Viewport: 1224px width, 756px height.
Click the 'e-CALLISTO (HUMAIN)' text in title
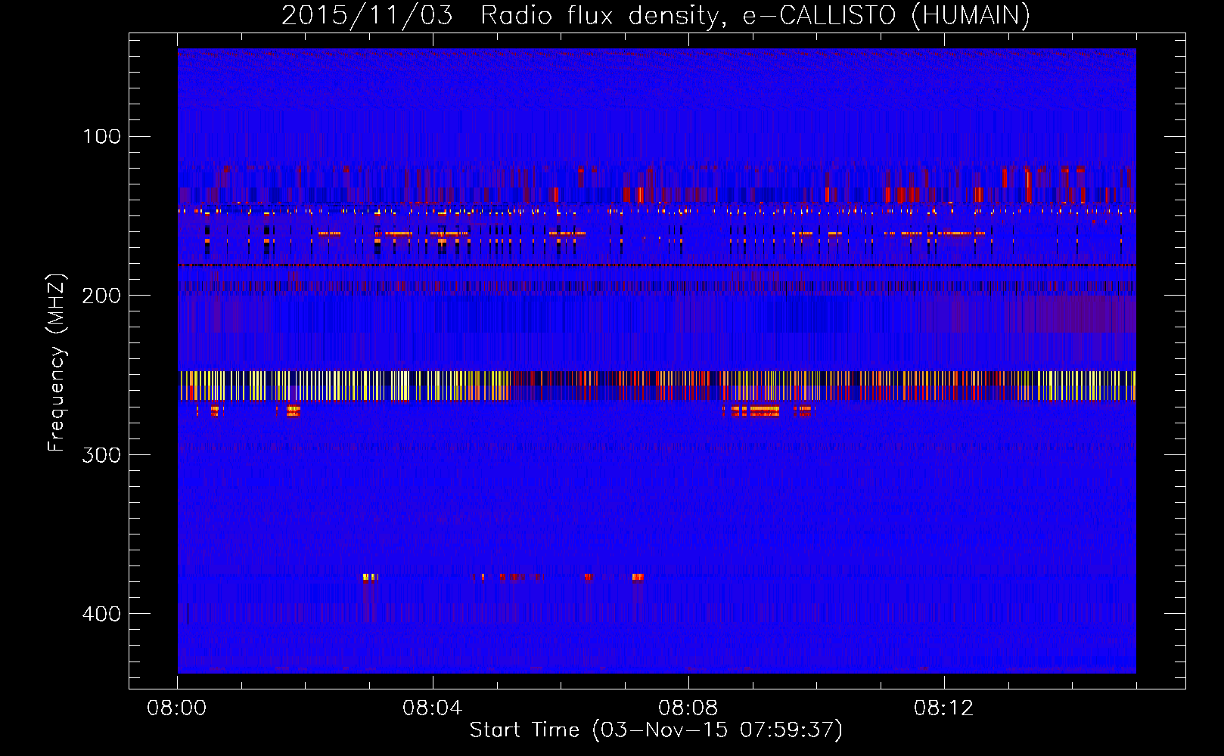pos(887,16)
